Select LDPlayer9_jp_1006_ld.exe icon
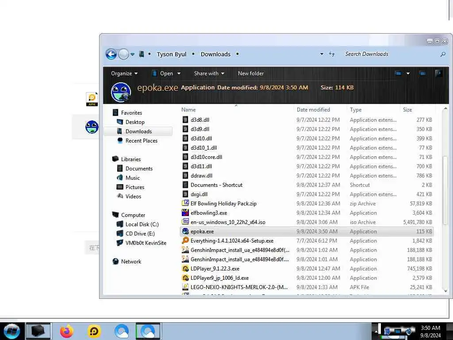Viewport: 453px width, 340px height. 185,278
